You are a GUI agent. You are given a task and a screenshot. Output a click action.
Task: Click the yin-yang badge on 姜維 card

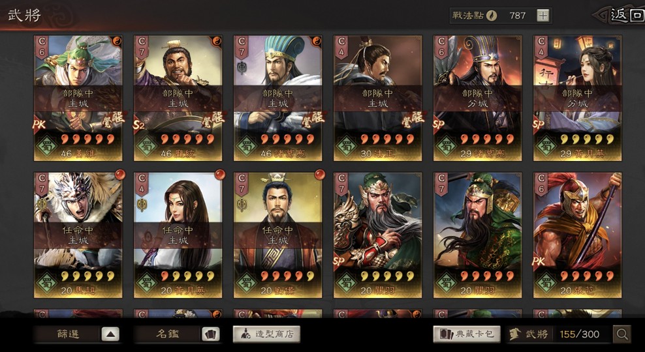click(117, 41)
